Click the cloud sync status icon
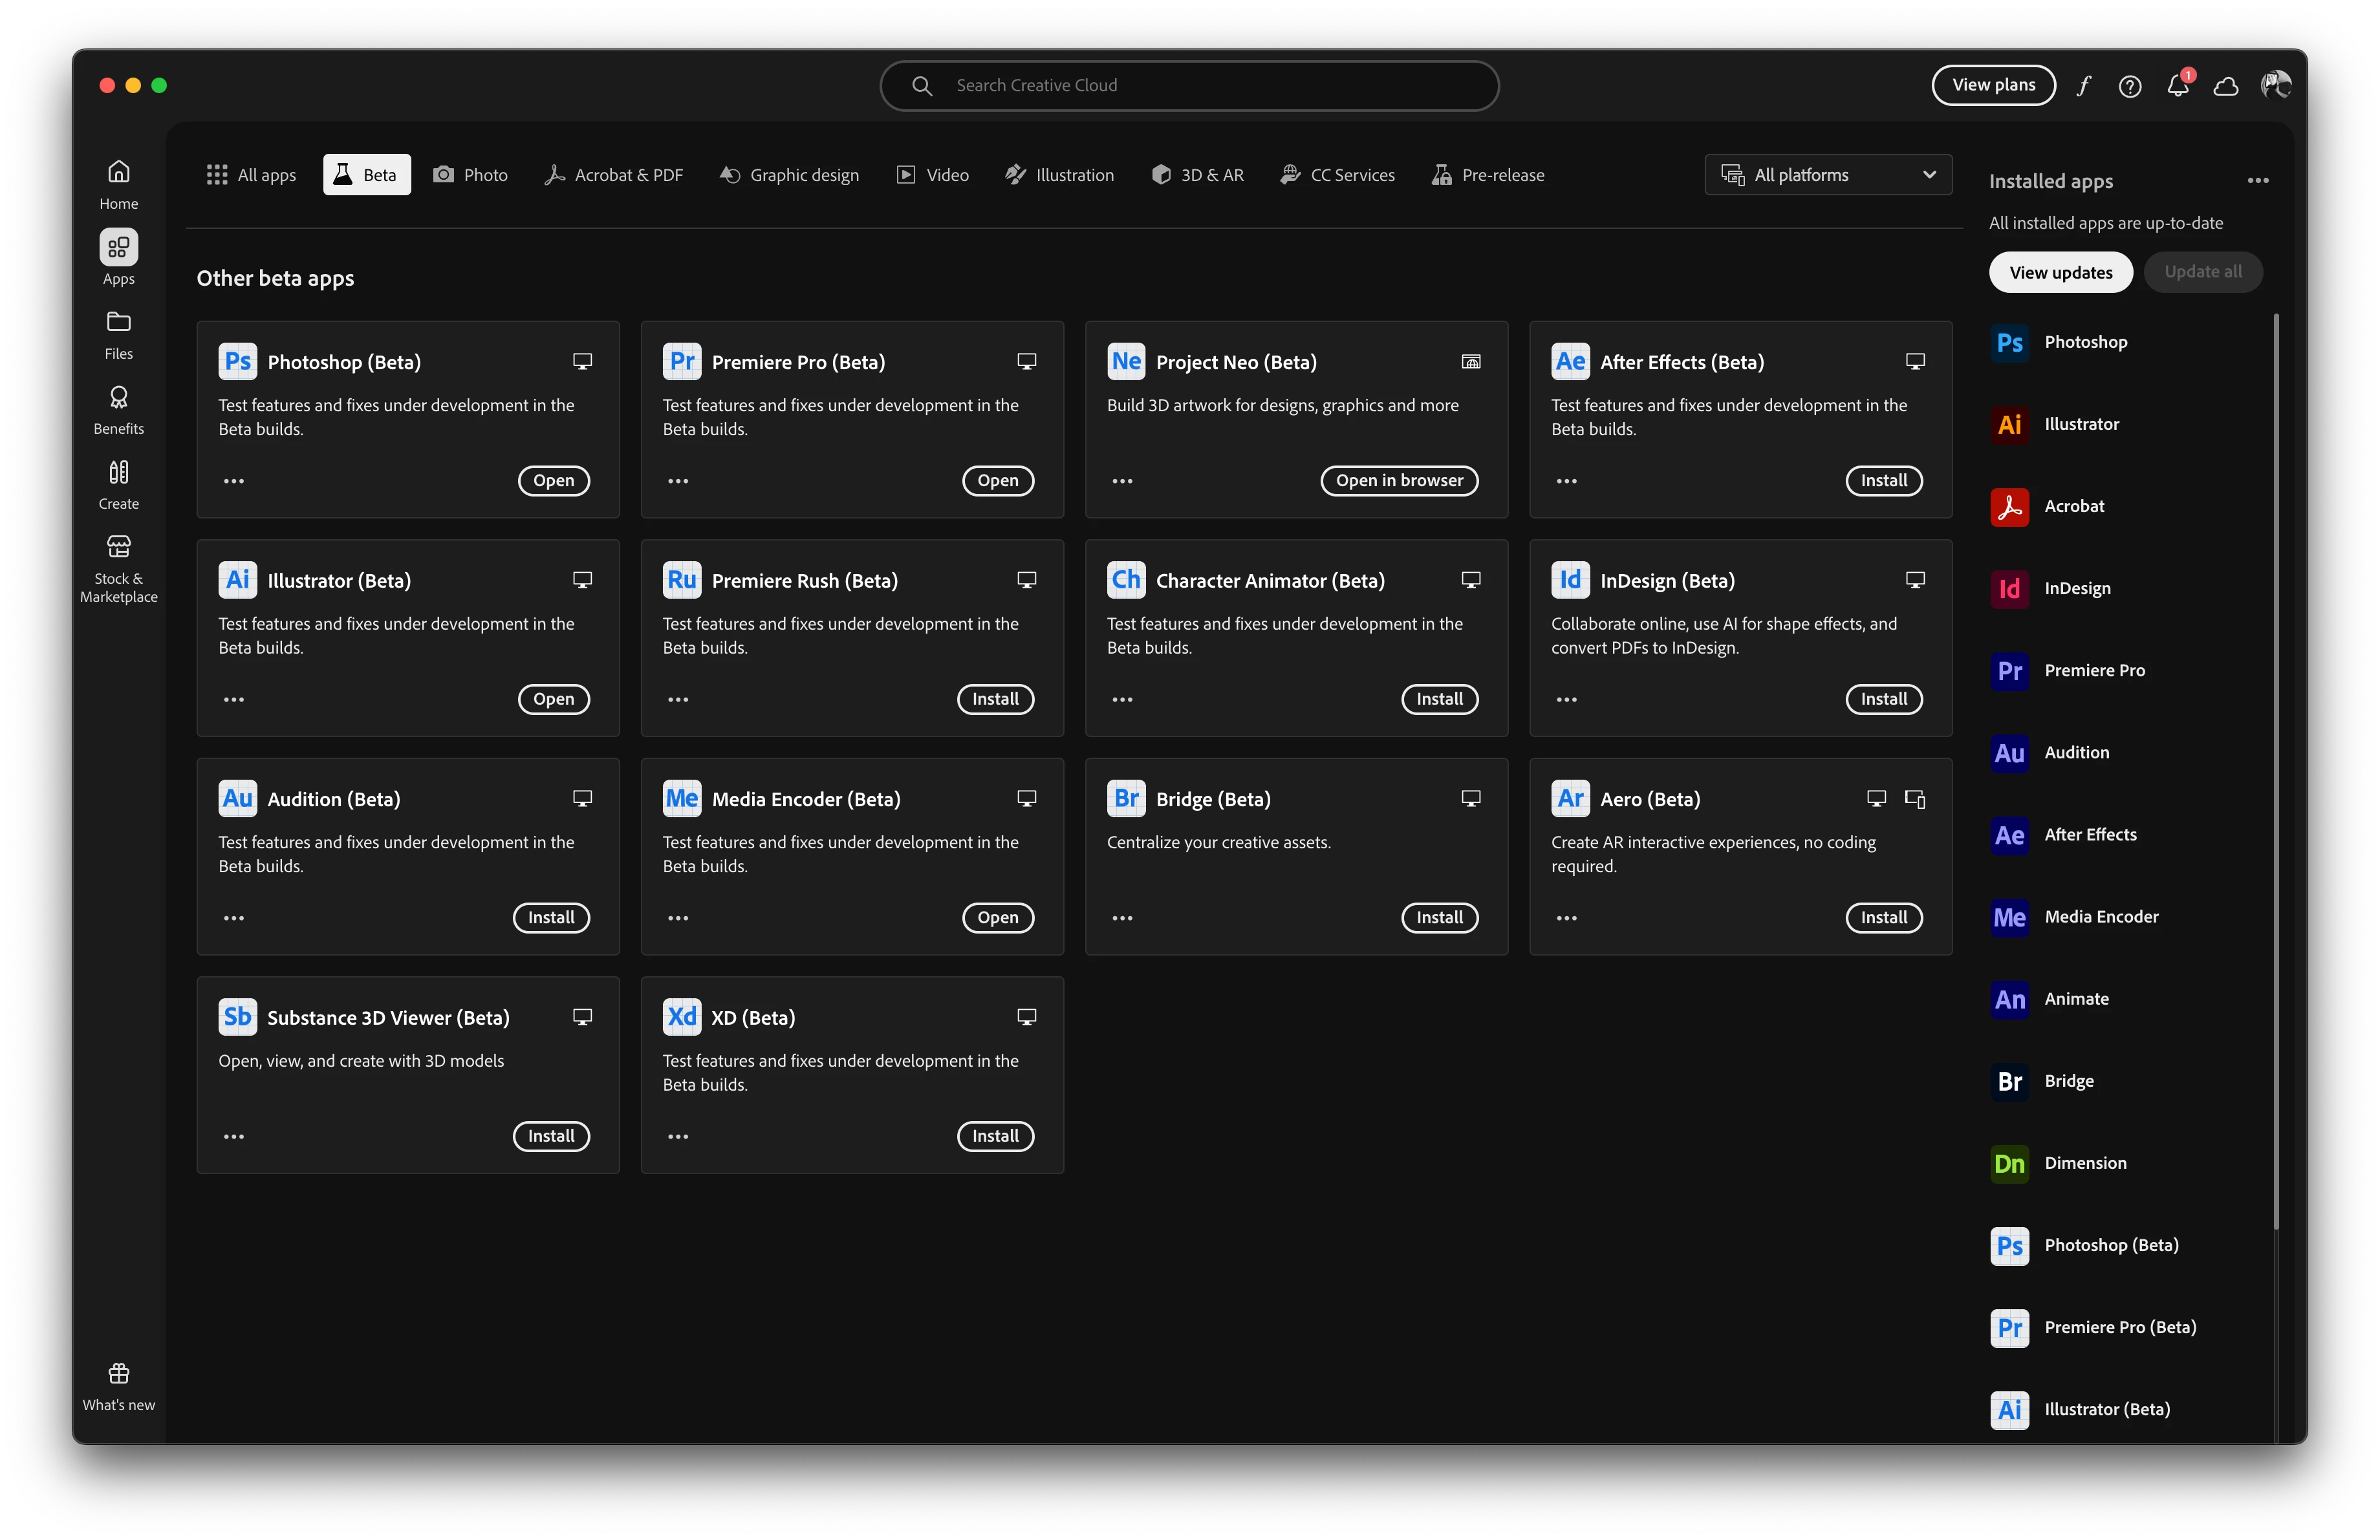The image size is (2380, 1540). (x=2226, y=86)
